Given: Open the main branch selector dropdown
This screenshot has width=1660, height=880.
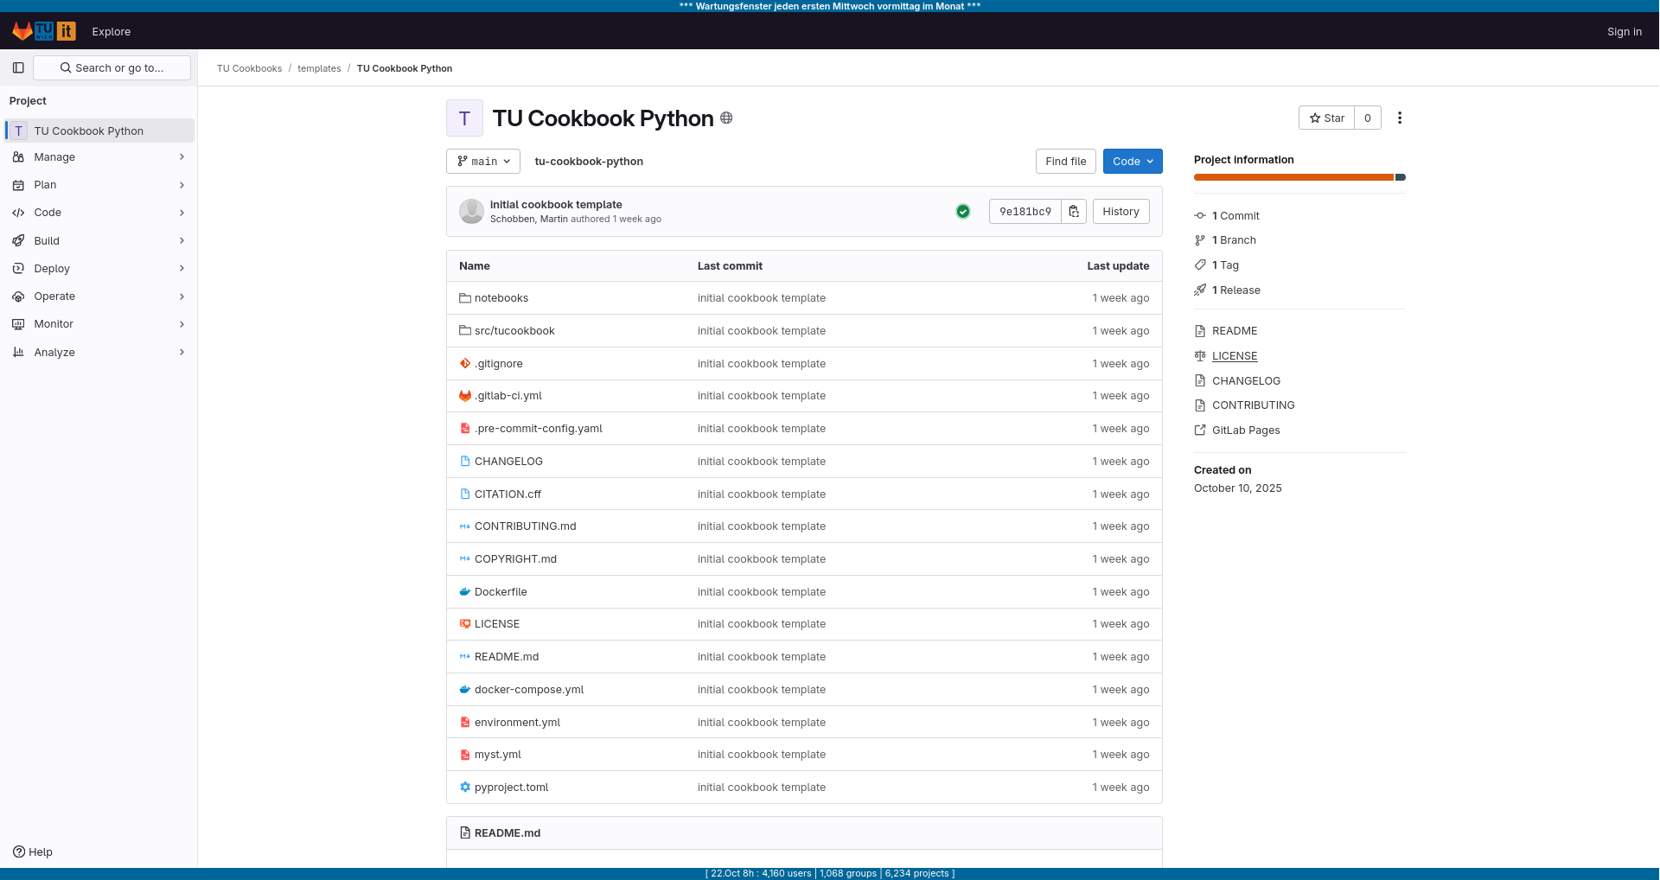Looking at the screenshot, I should [x=483, y=162].
